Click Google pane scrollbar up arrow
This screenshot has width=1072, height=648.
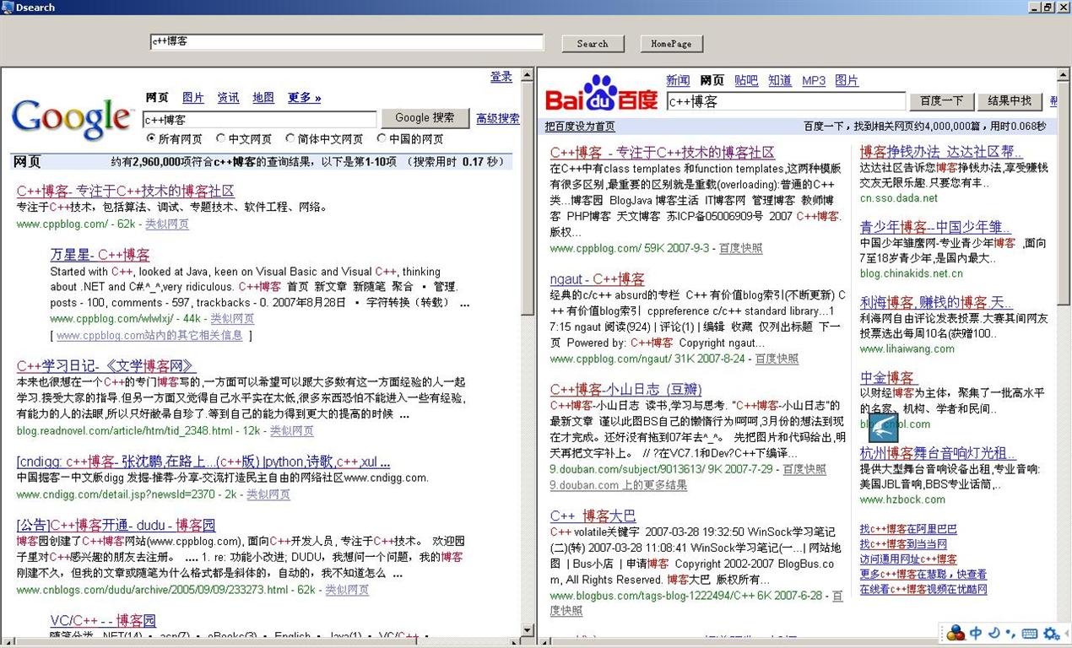coord(528,77)
